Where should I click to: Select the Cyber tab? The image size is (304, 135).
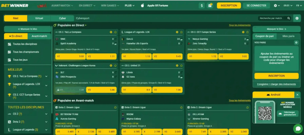pyautogui.click(x=62, y=18)
